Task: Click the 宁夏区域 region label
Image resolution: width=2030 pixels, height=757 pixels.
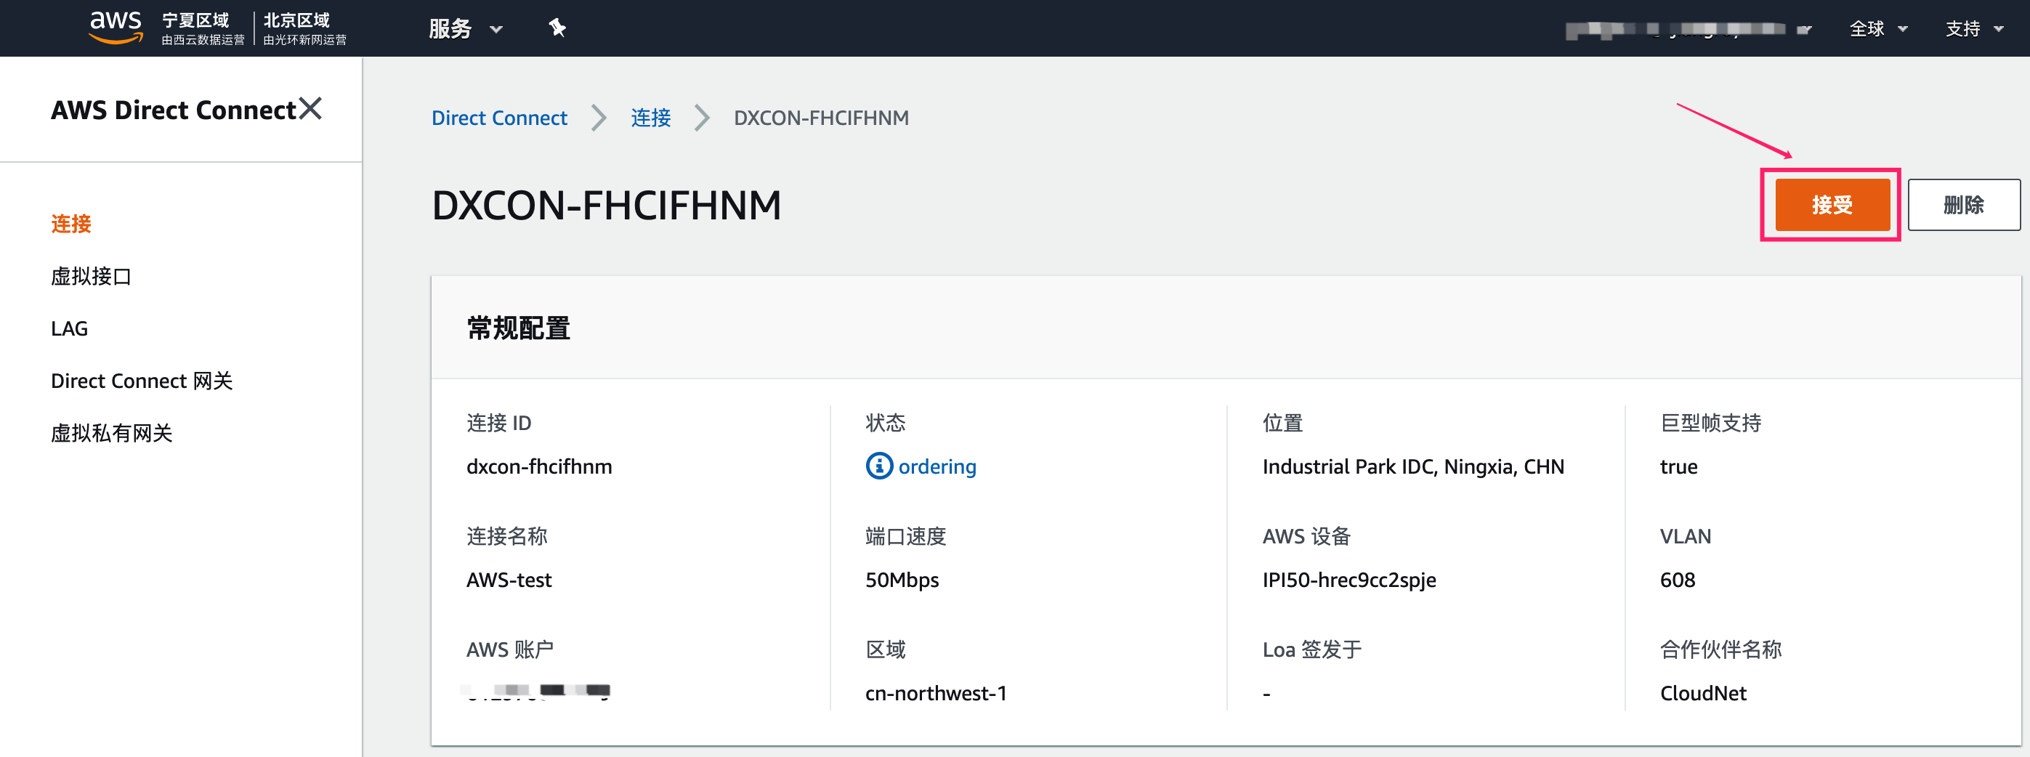Action: point(195,20)
